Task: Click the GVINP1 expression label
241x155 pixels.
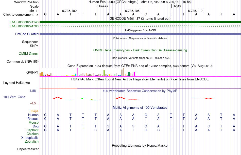Action: (32, 72)
